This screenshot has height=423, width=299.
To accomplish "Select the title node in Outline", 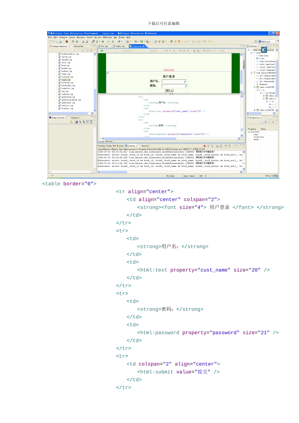I will pos(260,59).
